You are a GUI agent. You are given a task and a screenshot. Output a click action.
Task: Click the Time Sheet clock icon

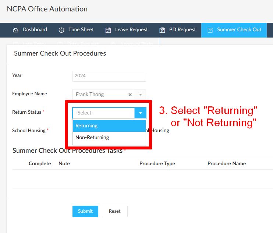pos(61,30)
